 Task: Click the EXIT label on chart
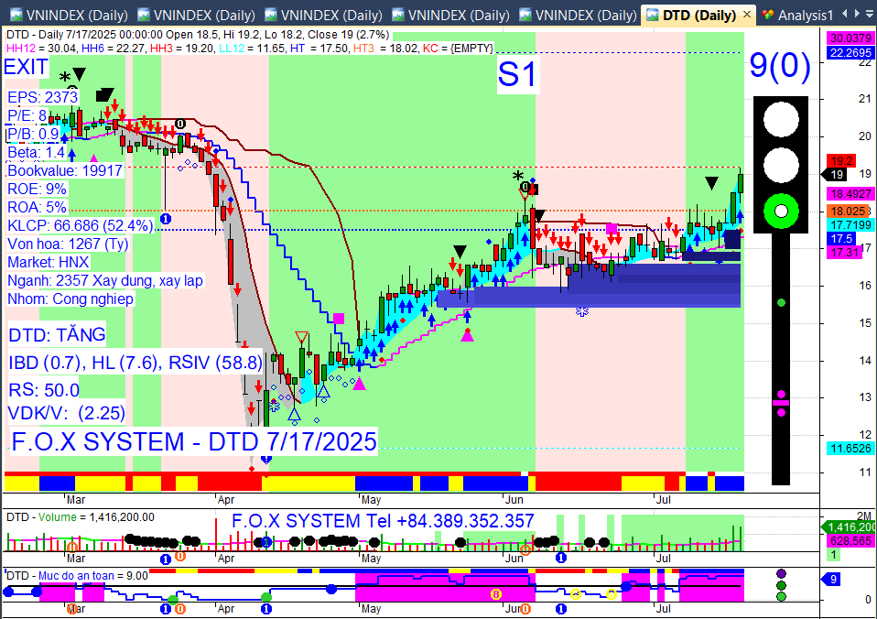coord(26,67)
